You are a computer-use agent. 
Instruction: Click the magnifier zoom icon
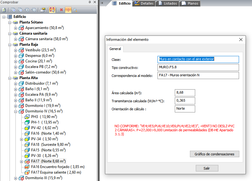[75, 10]
